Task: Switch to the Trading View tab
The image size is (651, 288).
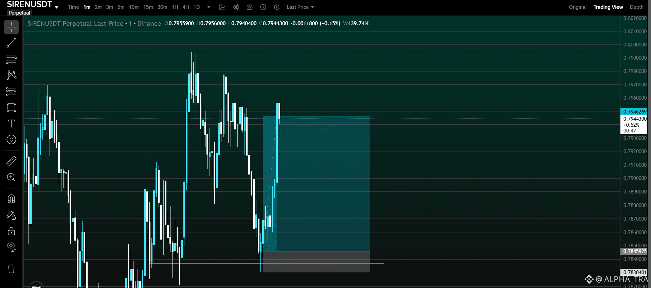Action: (608, 7)
